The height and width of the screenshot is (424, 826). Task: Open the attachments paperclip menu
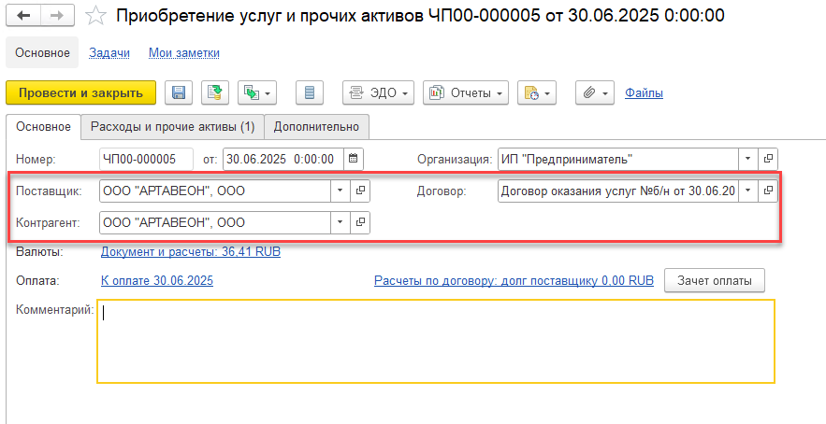coord(594,92)
